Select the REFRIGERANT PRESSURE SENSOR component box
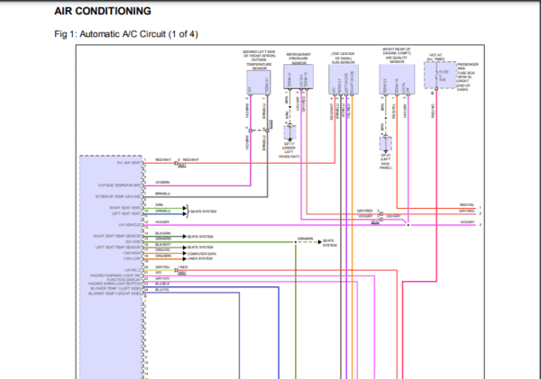The width and height of the screenshot is (541, 379). 298,77
